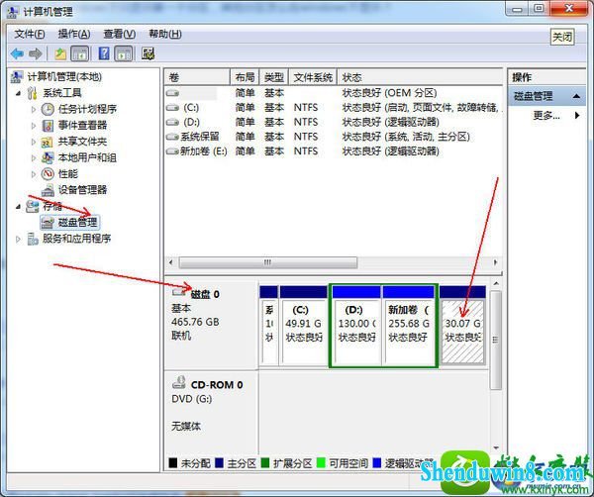Image resolution: width=594 pixels, height=497 pixels.
Task: Click the right arrow of horizontal scrollbar
Action: click(495, 262)
